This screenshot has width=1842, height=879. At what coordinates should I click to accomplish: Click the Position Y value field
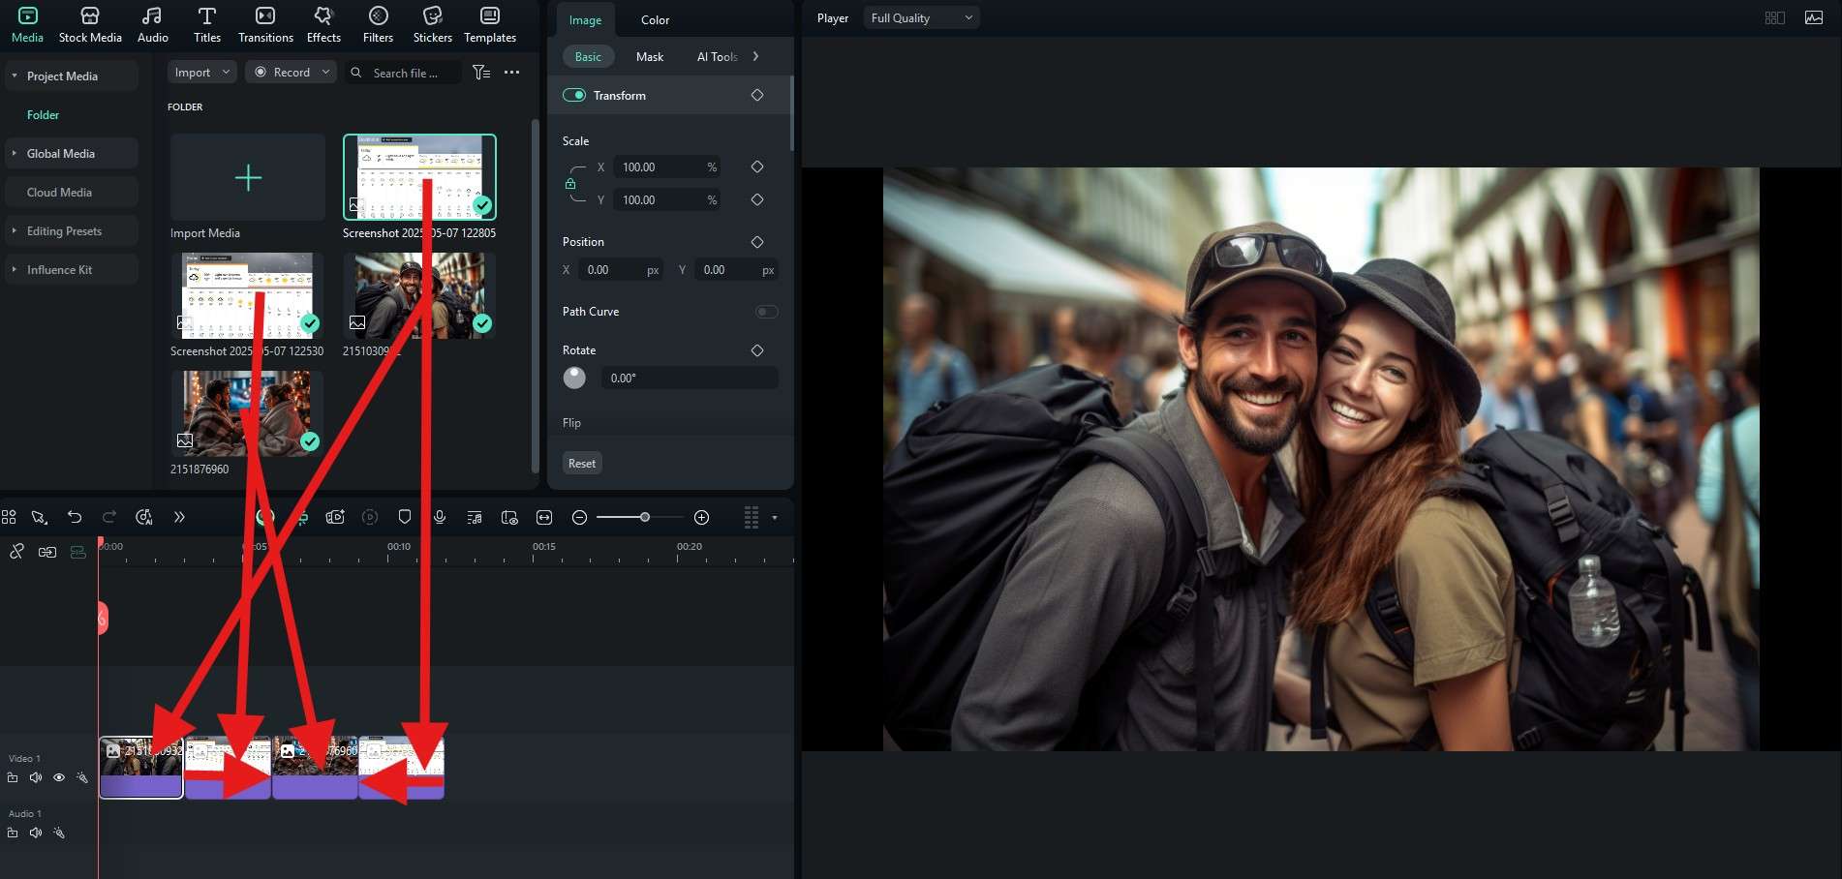737,270
